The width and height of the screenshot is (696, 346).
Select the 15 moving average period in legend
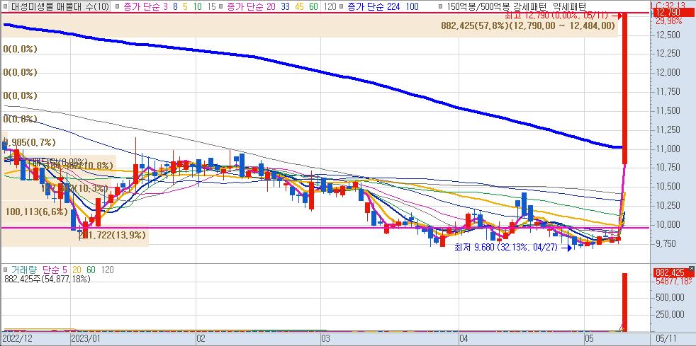(211, 6)
